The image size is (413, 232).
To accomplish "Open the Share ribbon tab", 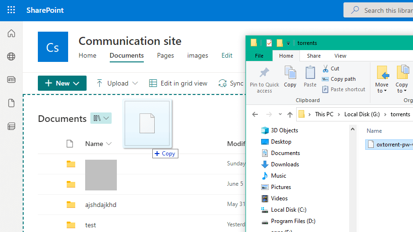I will (x=314, y=56).
